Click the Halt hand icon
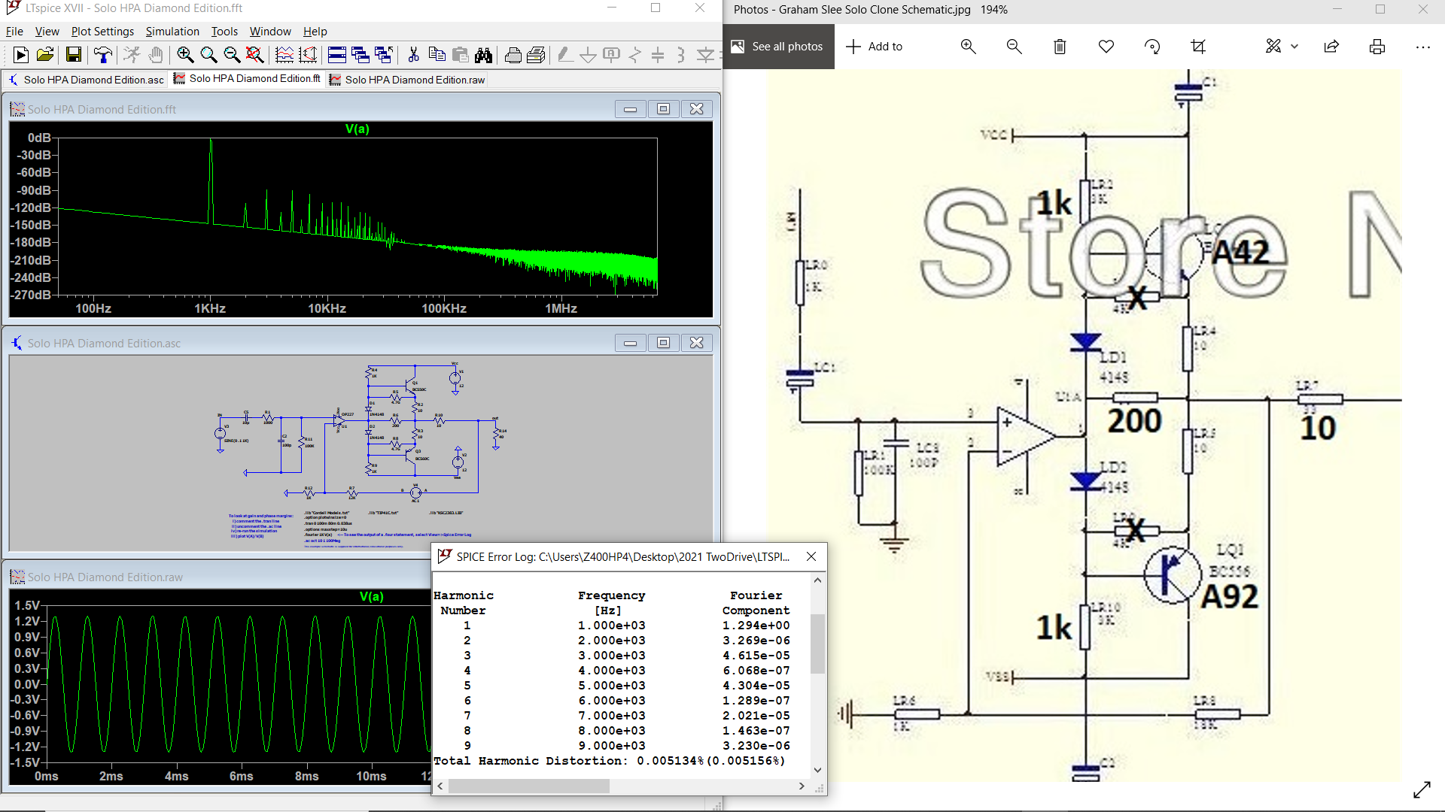This screenshot has width=1445, height=812. coord(155,55)
